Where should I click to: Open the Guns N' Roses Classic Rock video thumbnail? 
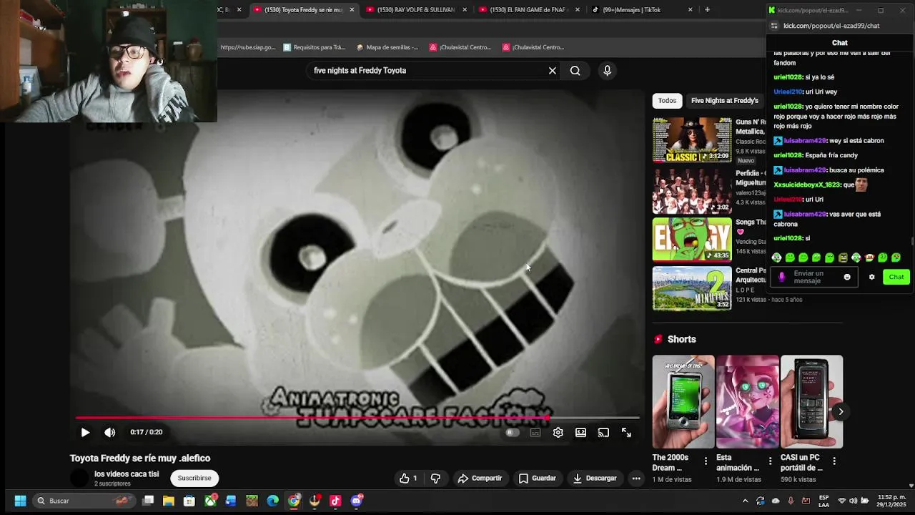coord(692,140)
